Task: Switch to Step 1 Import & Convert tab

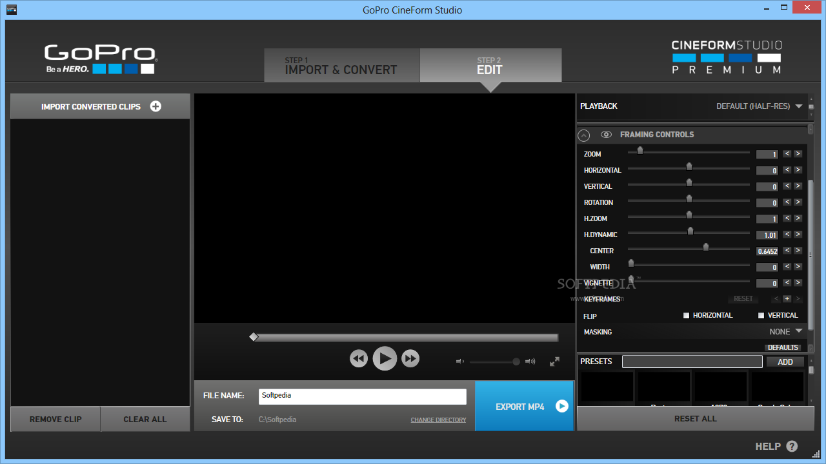Action: coord(341,65)
